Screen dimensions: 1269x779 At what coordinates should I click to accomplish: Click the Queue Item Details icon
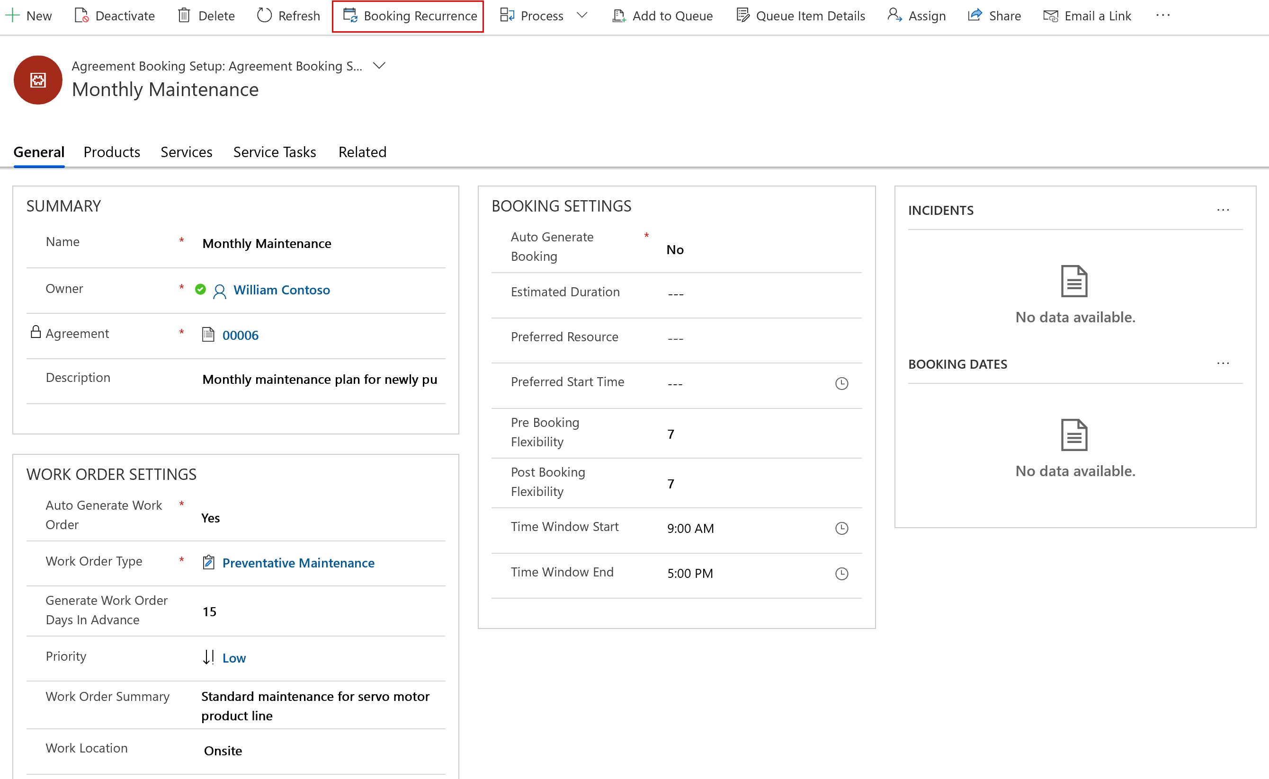click(747, 16)
